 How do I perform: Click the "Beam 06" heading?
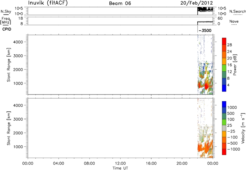(120, 3)
